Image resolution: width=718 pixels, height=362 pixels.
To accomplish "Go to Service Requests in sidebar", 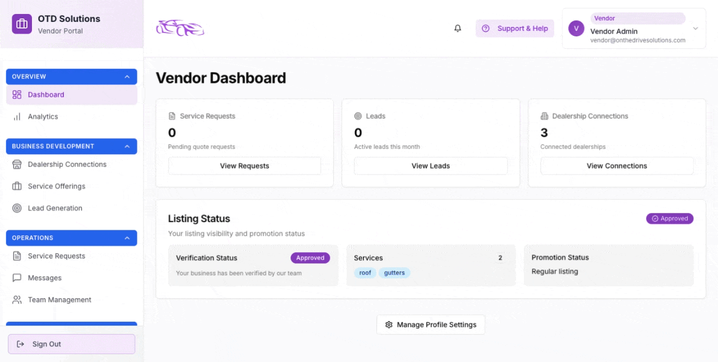I will 57,256.
